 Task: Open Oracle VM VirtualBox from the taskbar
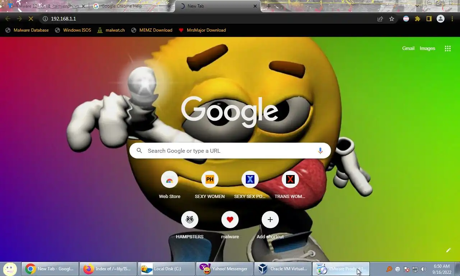[x=282, y=269]
